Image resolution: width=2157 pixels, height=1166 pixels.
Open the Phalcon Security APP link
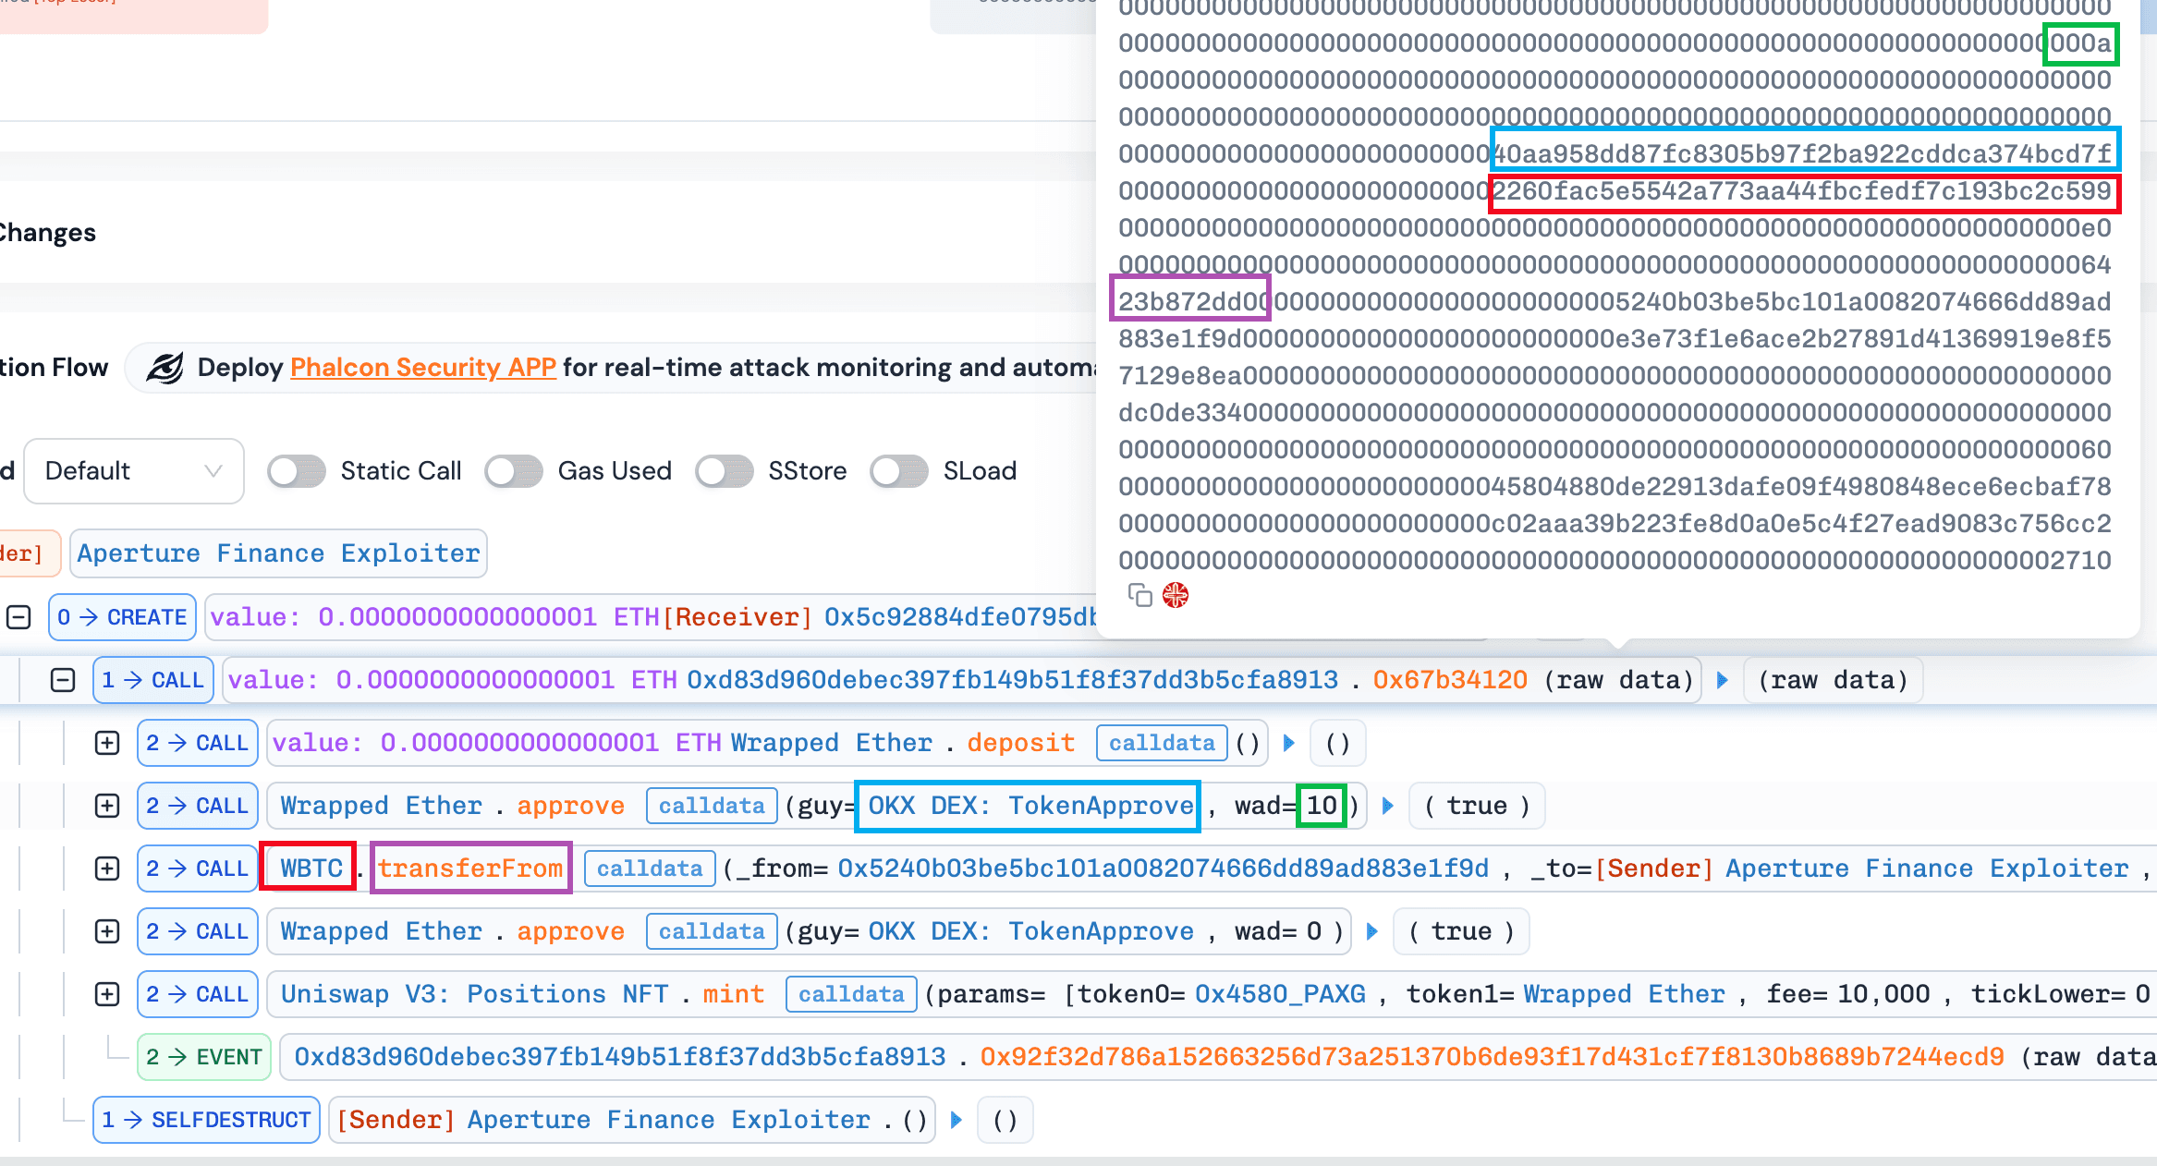pos(422,368)
